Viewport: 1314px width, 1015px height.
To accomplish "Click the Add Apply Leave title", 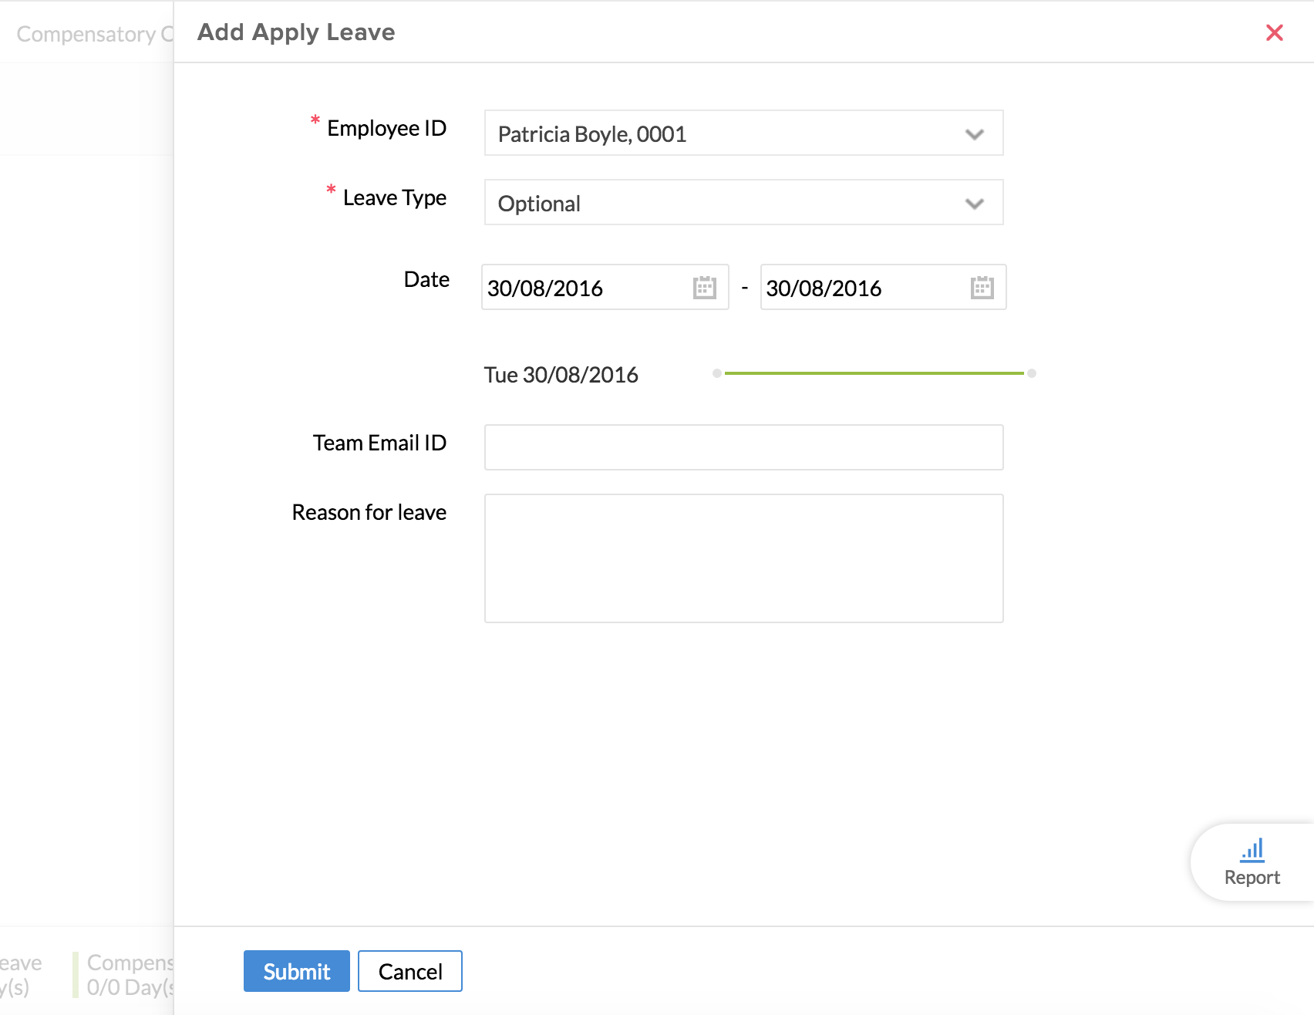I will tap(296, 32).
